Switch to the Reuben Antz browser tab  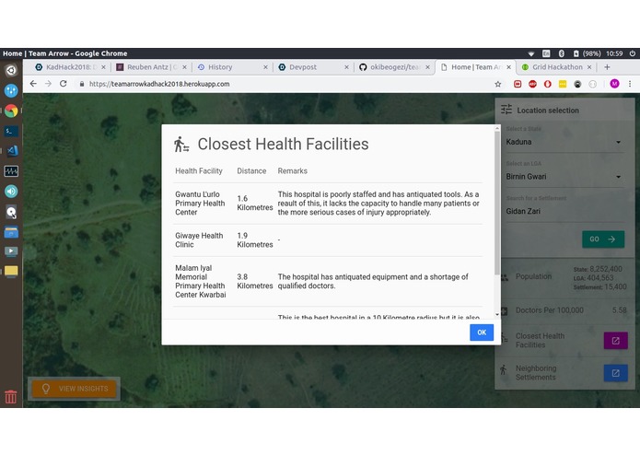click(x=149, y=67)
